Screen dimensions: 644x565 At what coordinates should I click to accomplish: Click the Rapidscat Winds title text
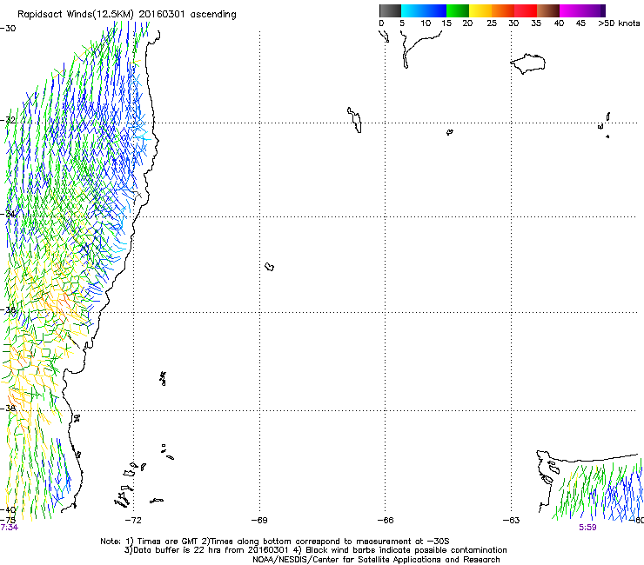click(x=126, y=15)
